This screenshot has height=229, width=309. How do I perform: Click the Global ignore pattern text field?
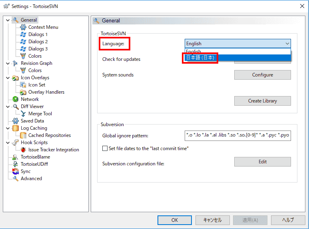coord(238,136)
